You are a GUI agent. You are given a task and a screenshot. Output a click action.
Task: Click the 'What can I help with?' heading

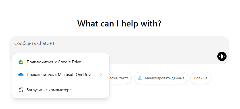pos(119,23)
